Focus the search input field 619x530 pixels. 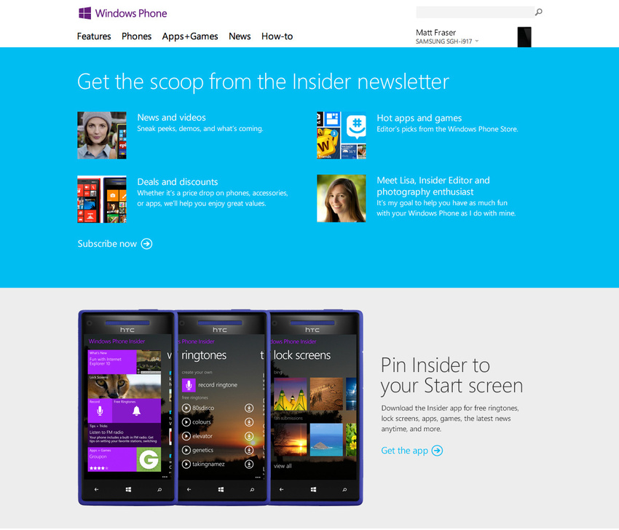pos(476,12)
